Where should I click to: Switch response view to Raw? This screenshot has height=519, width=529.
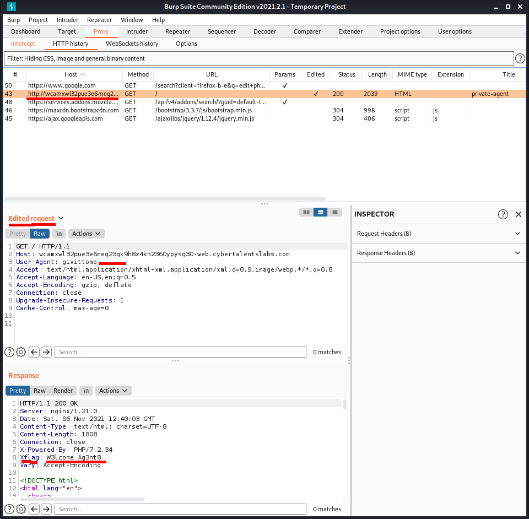click(40, 391)
